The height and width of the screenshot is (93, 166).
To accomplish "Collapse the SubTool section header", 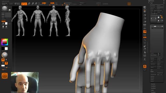I will click(x=153, y=25).
